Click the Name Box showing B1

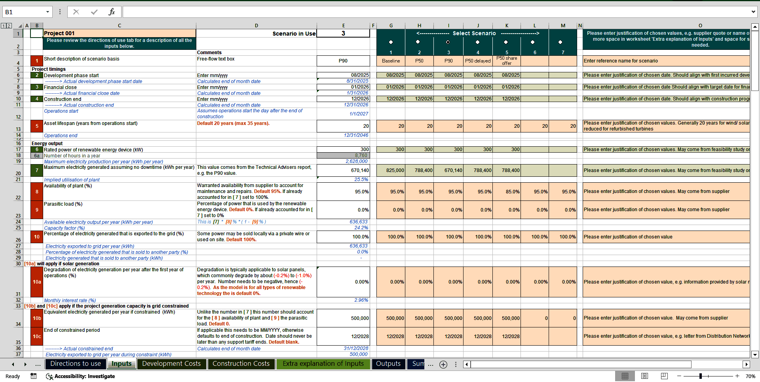tap(24, 12)
